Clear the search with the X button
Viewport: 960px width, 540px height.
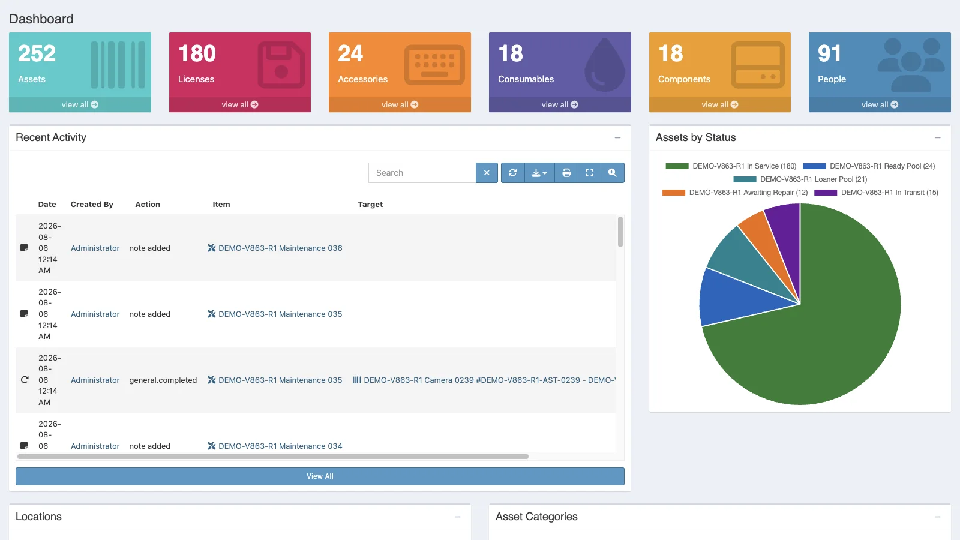pos(487,173)
